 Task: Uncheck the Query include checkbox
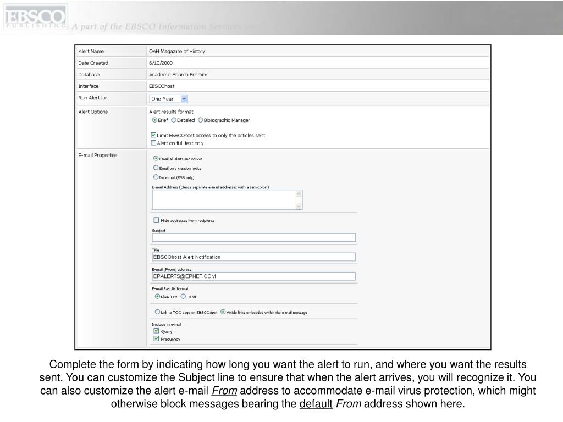point(156,331)
